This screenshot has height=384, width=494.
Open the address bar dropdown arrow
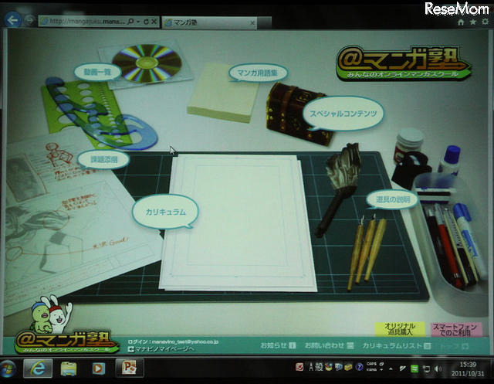138,22
